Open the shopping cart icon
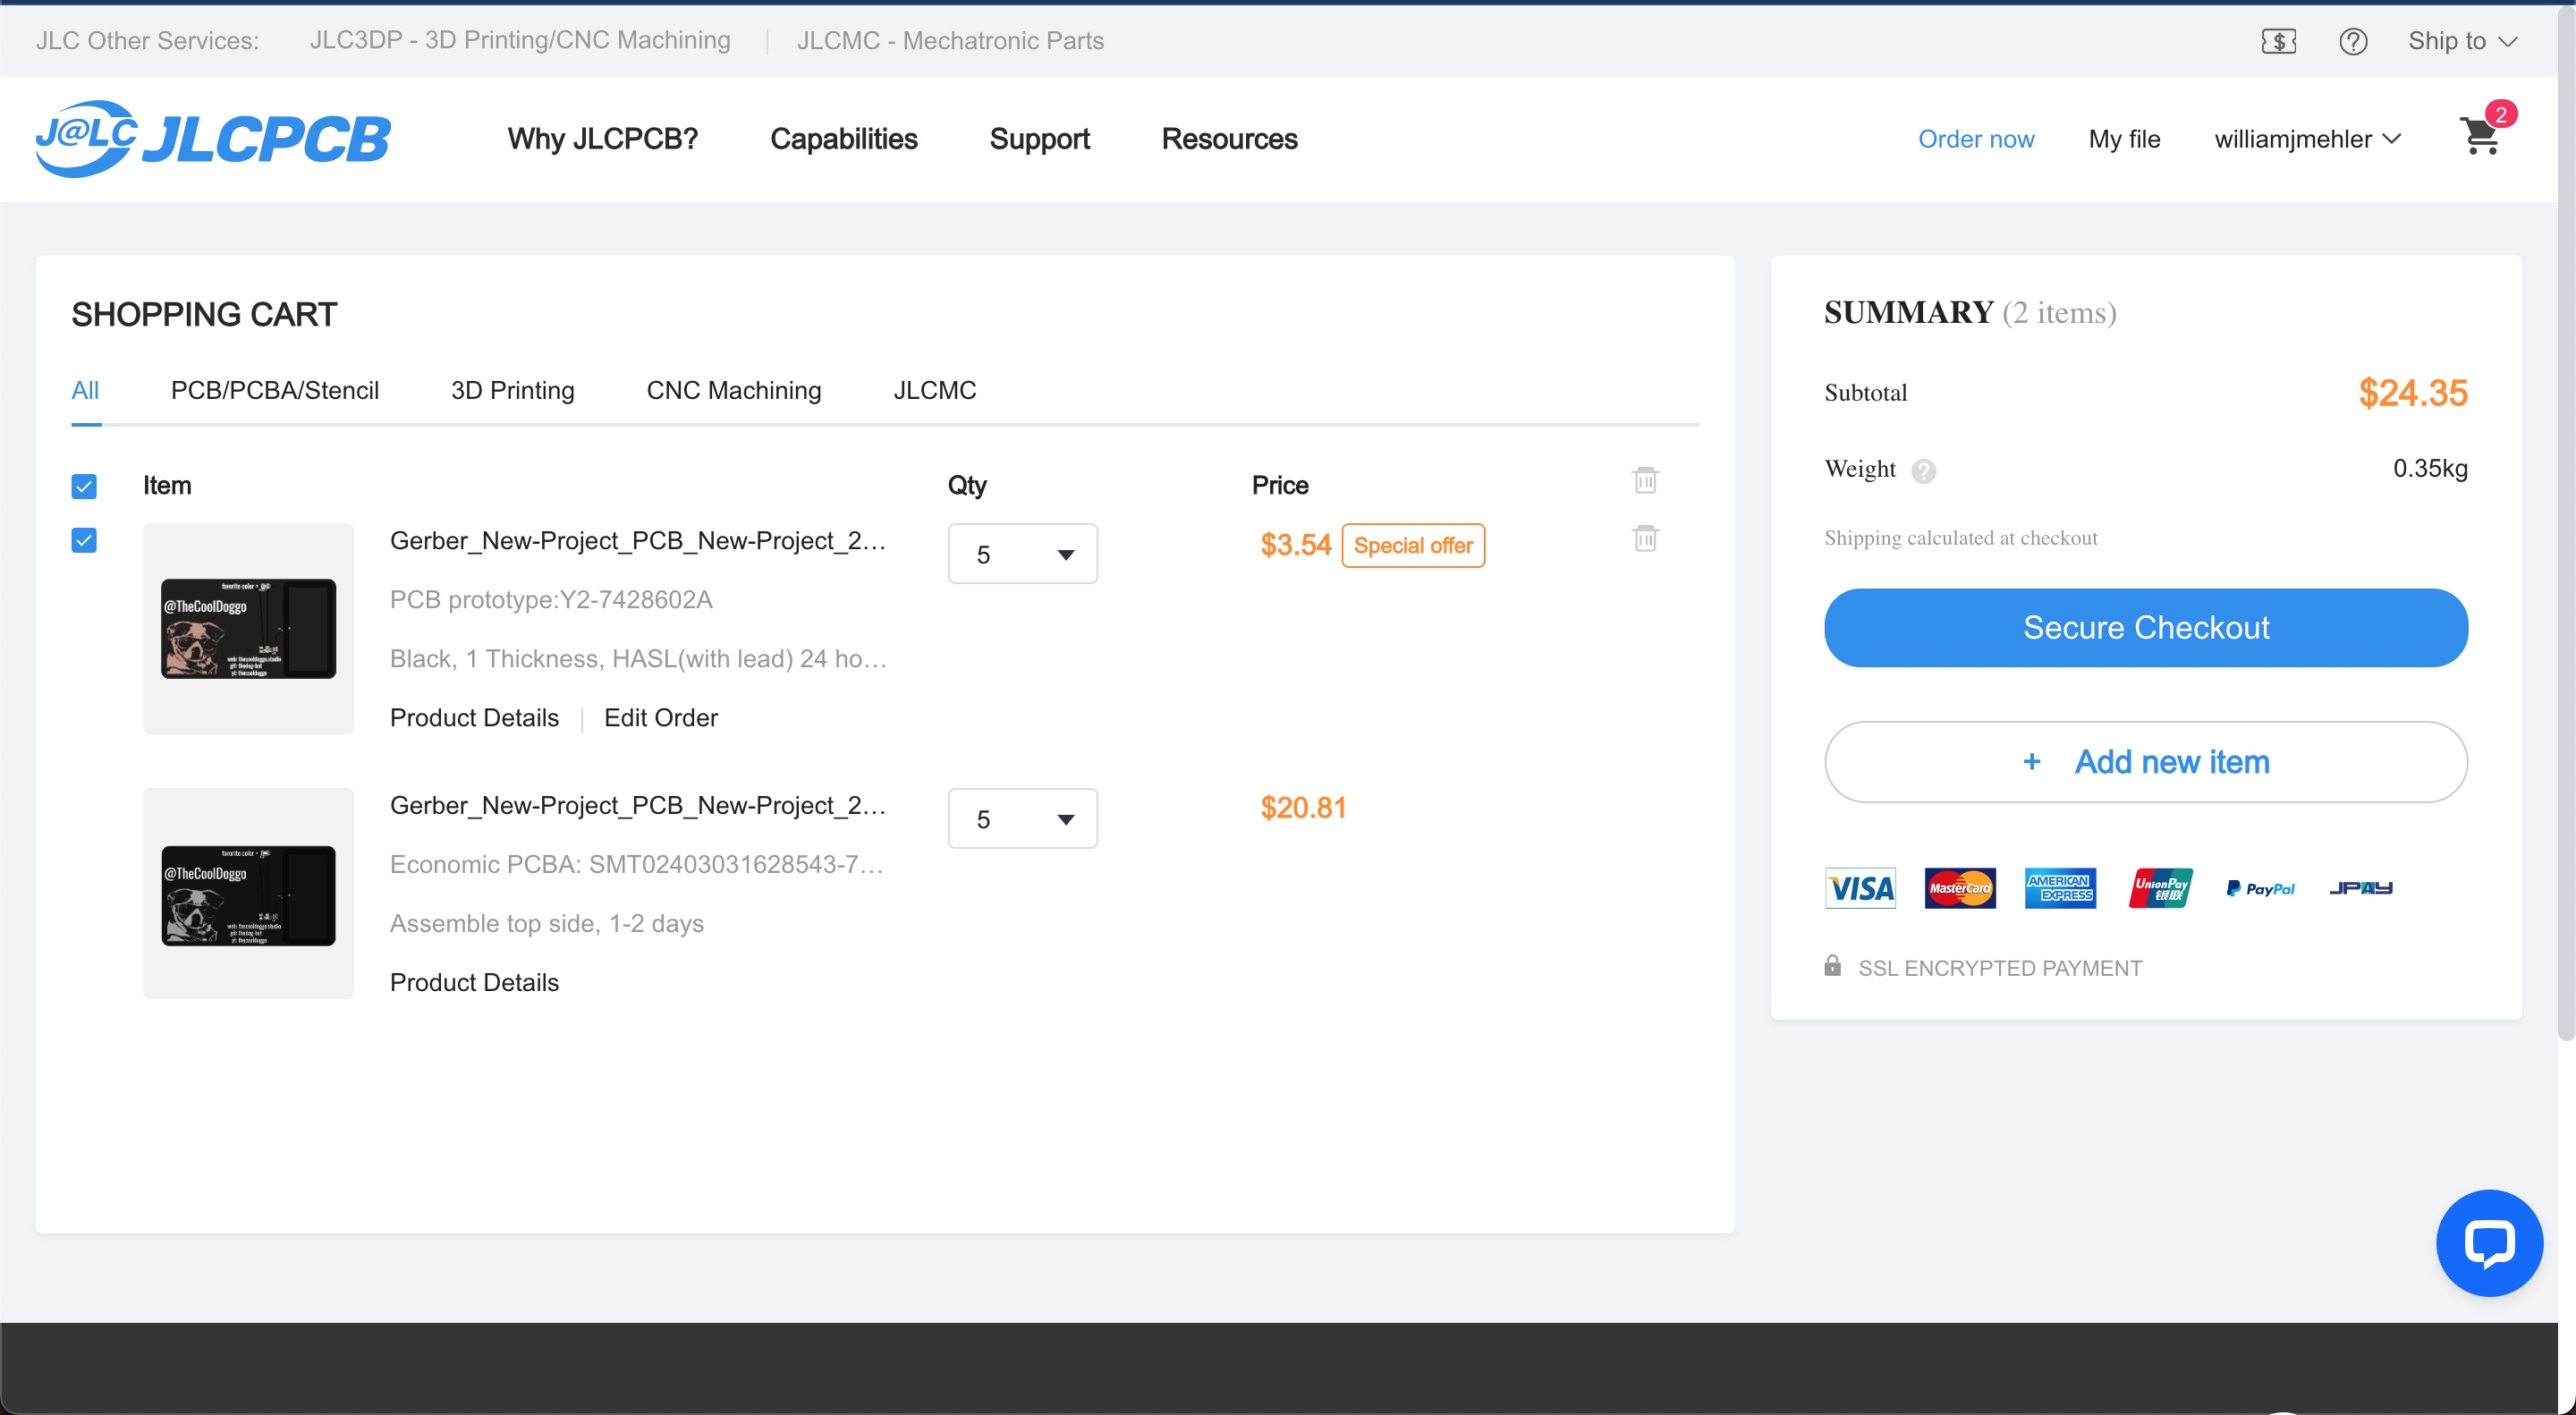Screen dimensions: 2576x1415 pyautogui.click(x=2481, y=137)
